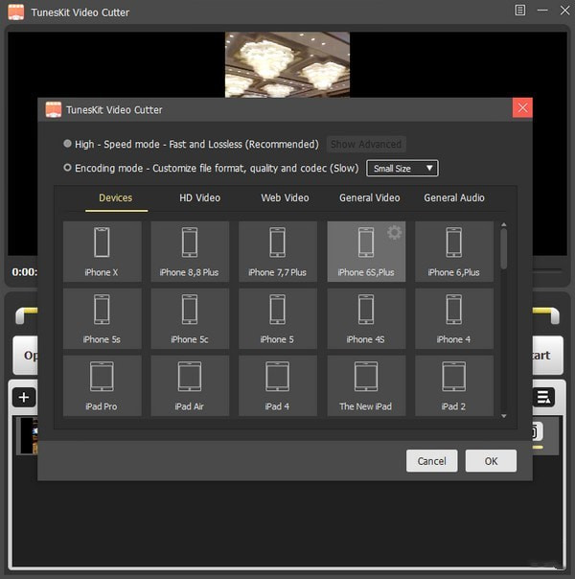Choose the iPhone 4S preset
This screenshot has height=579, width=575.
pyautogui.click(x=366, y=318)
